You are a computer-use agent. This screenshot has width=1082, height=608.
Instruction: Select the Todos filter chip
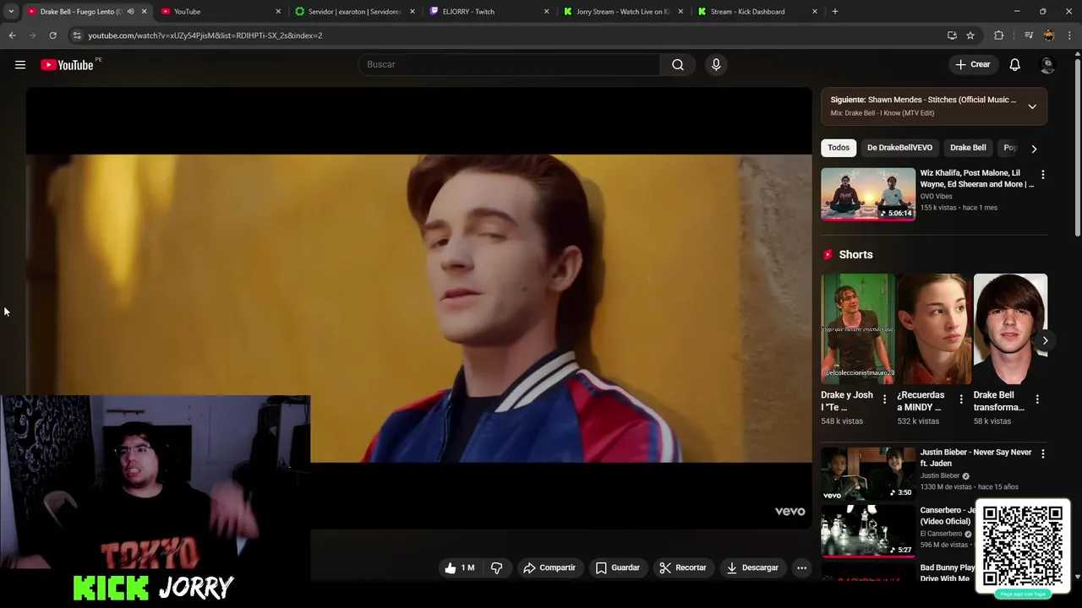(839, 148)
